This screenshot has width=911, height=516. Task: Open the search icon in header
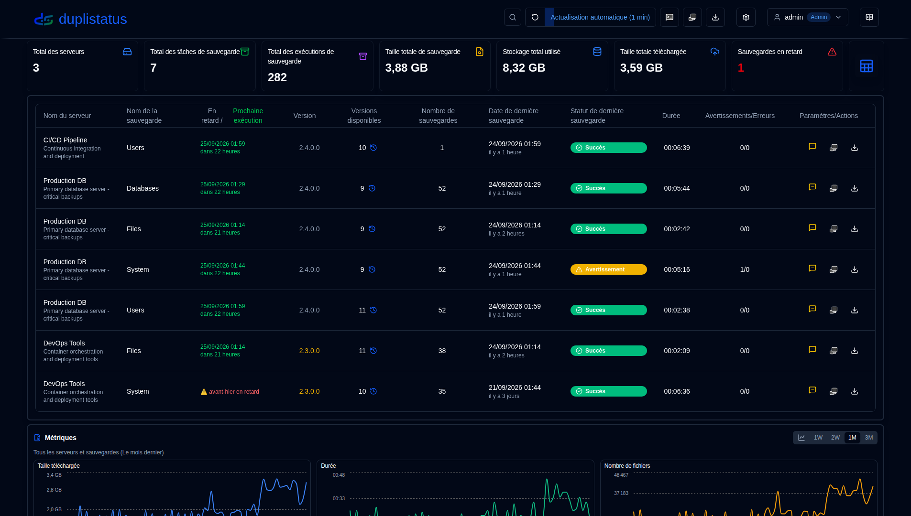click(512, 17)
